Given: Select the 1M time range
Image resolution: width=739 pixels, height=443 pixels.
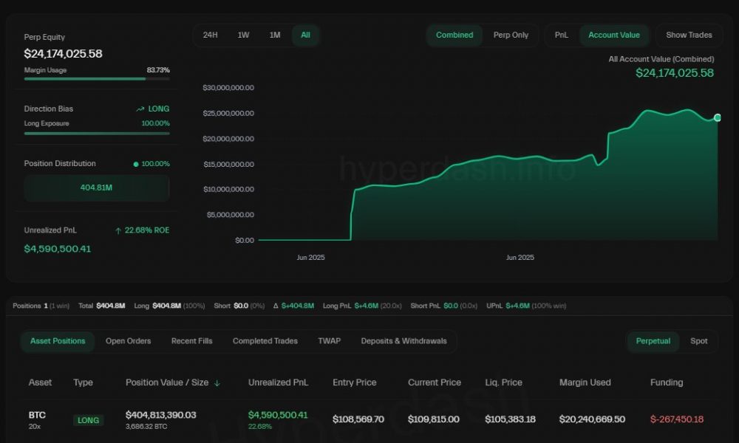Looking at the screenshot, I should [x=275, y=35].
